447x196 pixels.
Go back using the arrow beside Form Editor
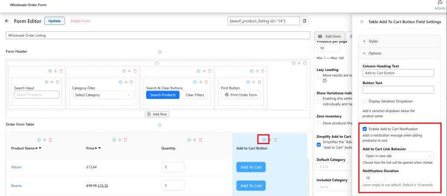pyautogui.click(x=7, y=21)
